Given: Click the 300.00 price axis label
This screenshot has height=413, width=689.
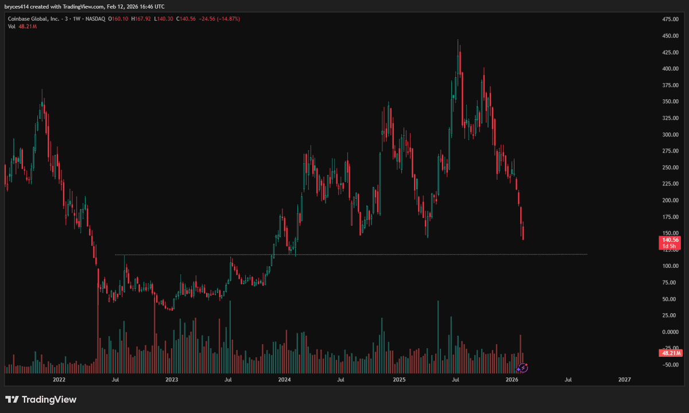Looking at the screenshot, I should tap(671, 135).
